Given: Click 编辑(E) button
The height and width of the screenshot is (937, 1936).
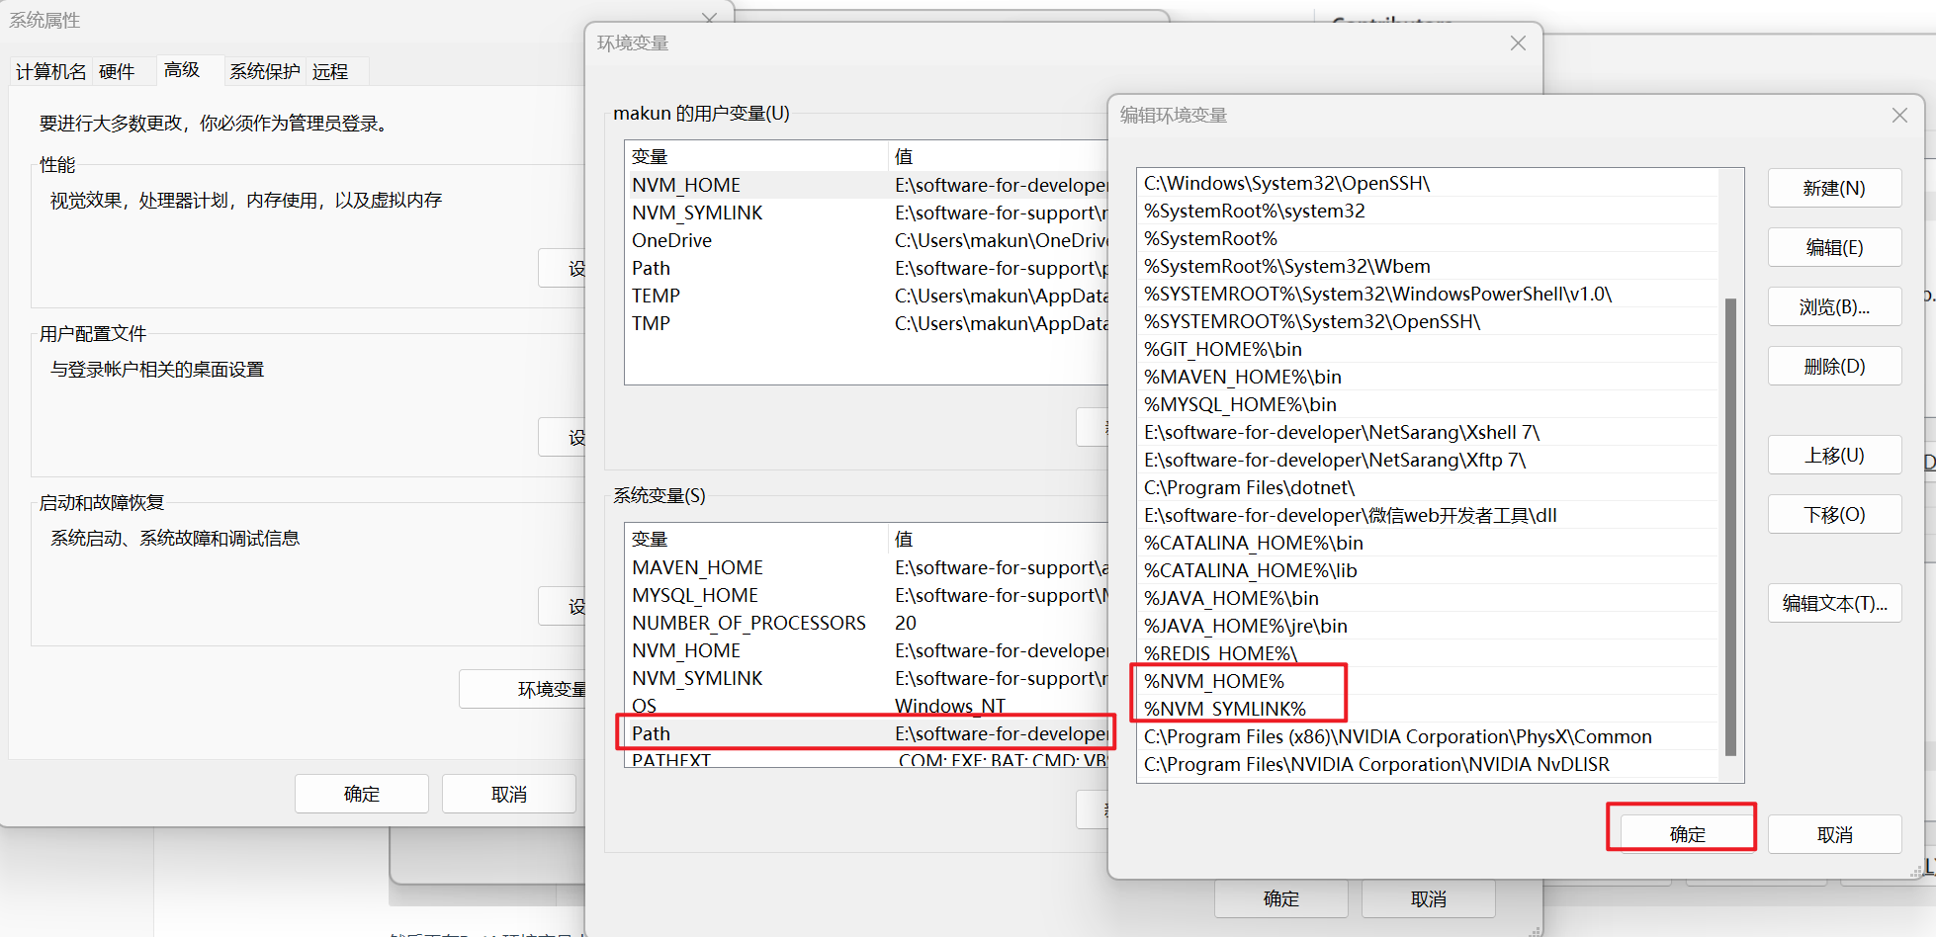Looking at the screenshot, I should [1834, 247].
